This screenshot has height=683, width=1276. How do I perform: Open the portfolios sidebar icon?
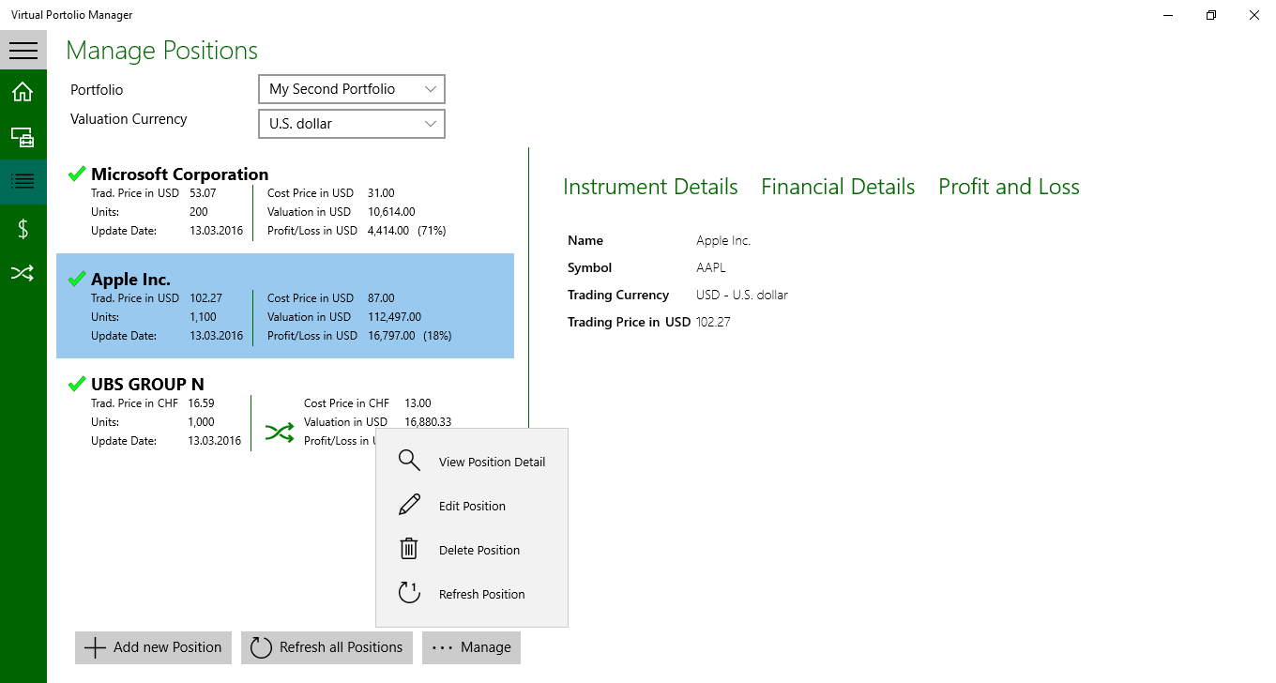23,137
